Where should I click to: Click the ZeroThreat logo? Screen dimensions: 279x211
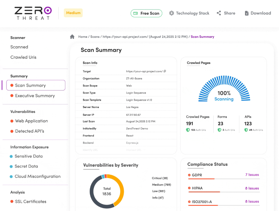coord(33,13)
